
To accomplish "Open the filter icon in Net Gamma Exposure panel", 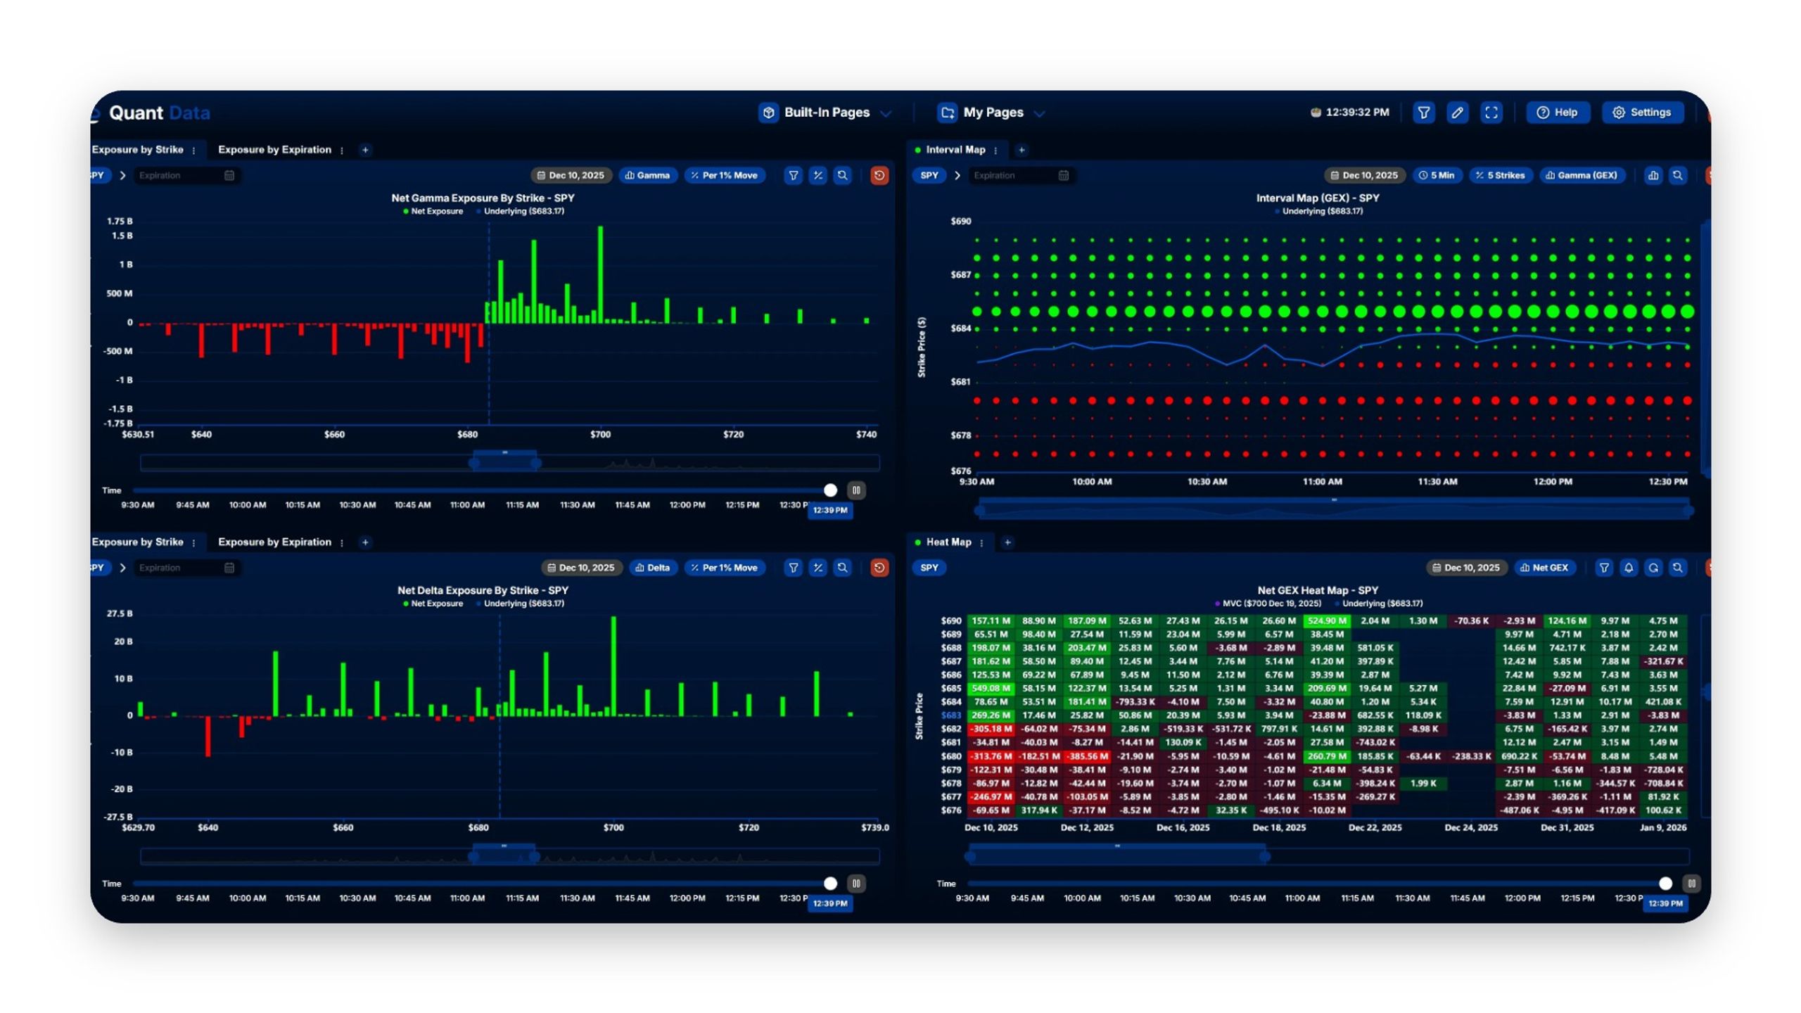I will 793,175.
